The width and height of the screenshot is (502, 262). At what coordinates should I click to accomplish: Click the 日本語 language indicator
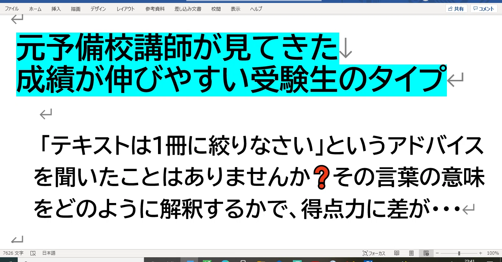coord(49,253)
